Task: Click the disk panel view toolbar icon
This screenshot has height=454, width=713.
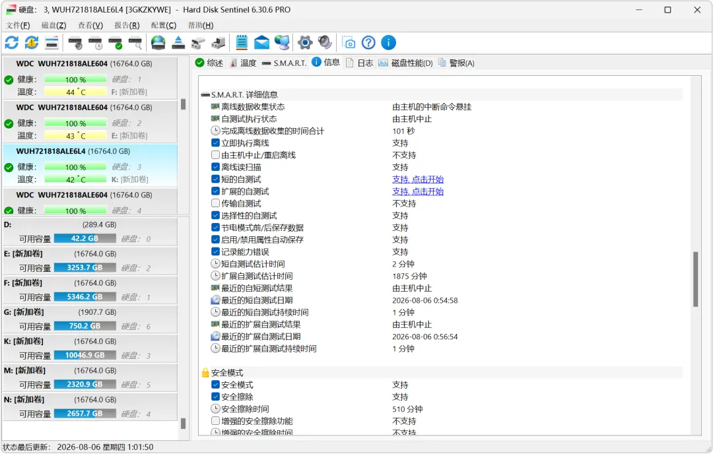Action: [52, 43]
